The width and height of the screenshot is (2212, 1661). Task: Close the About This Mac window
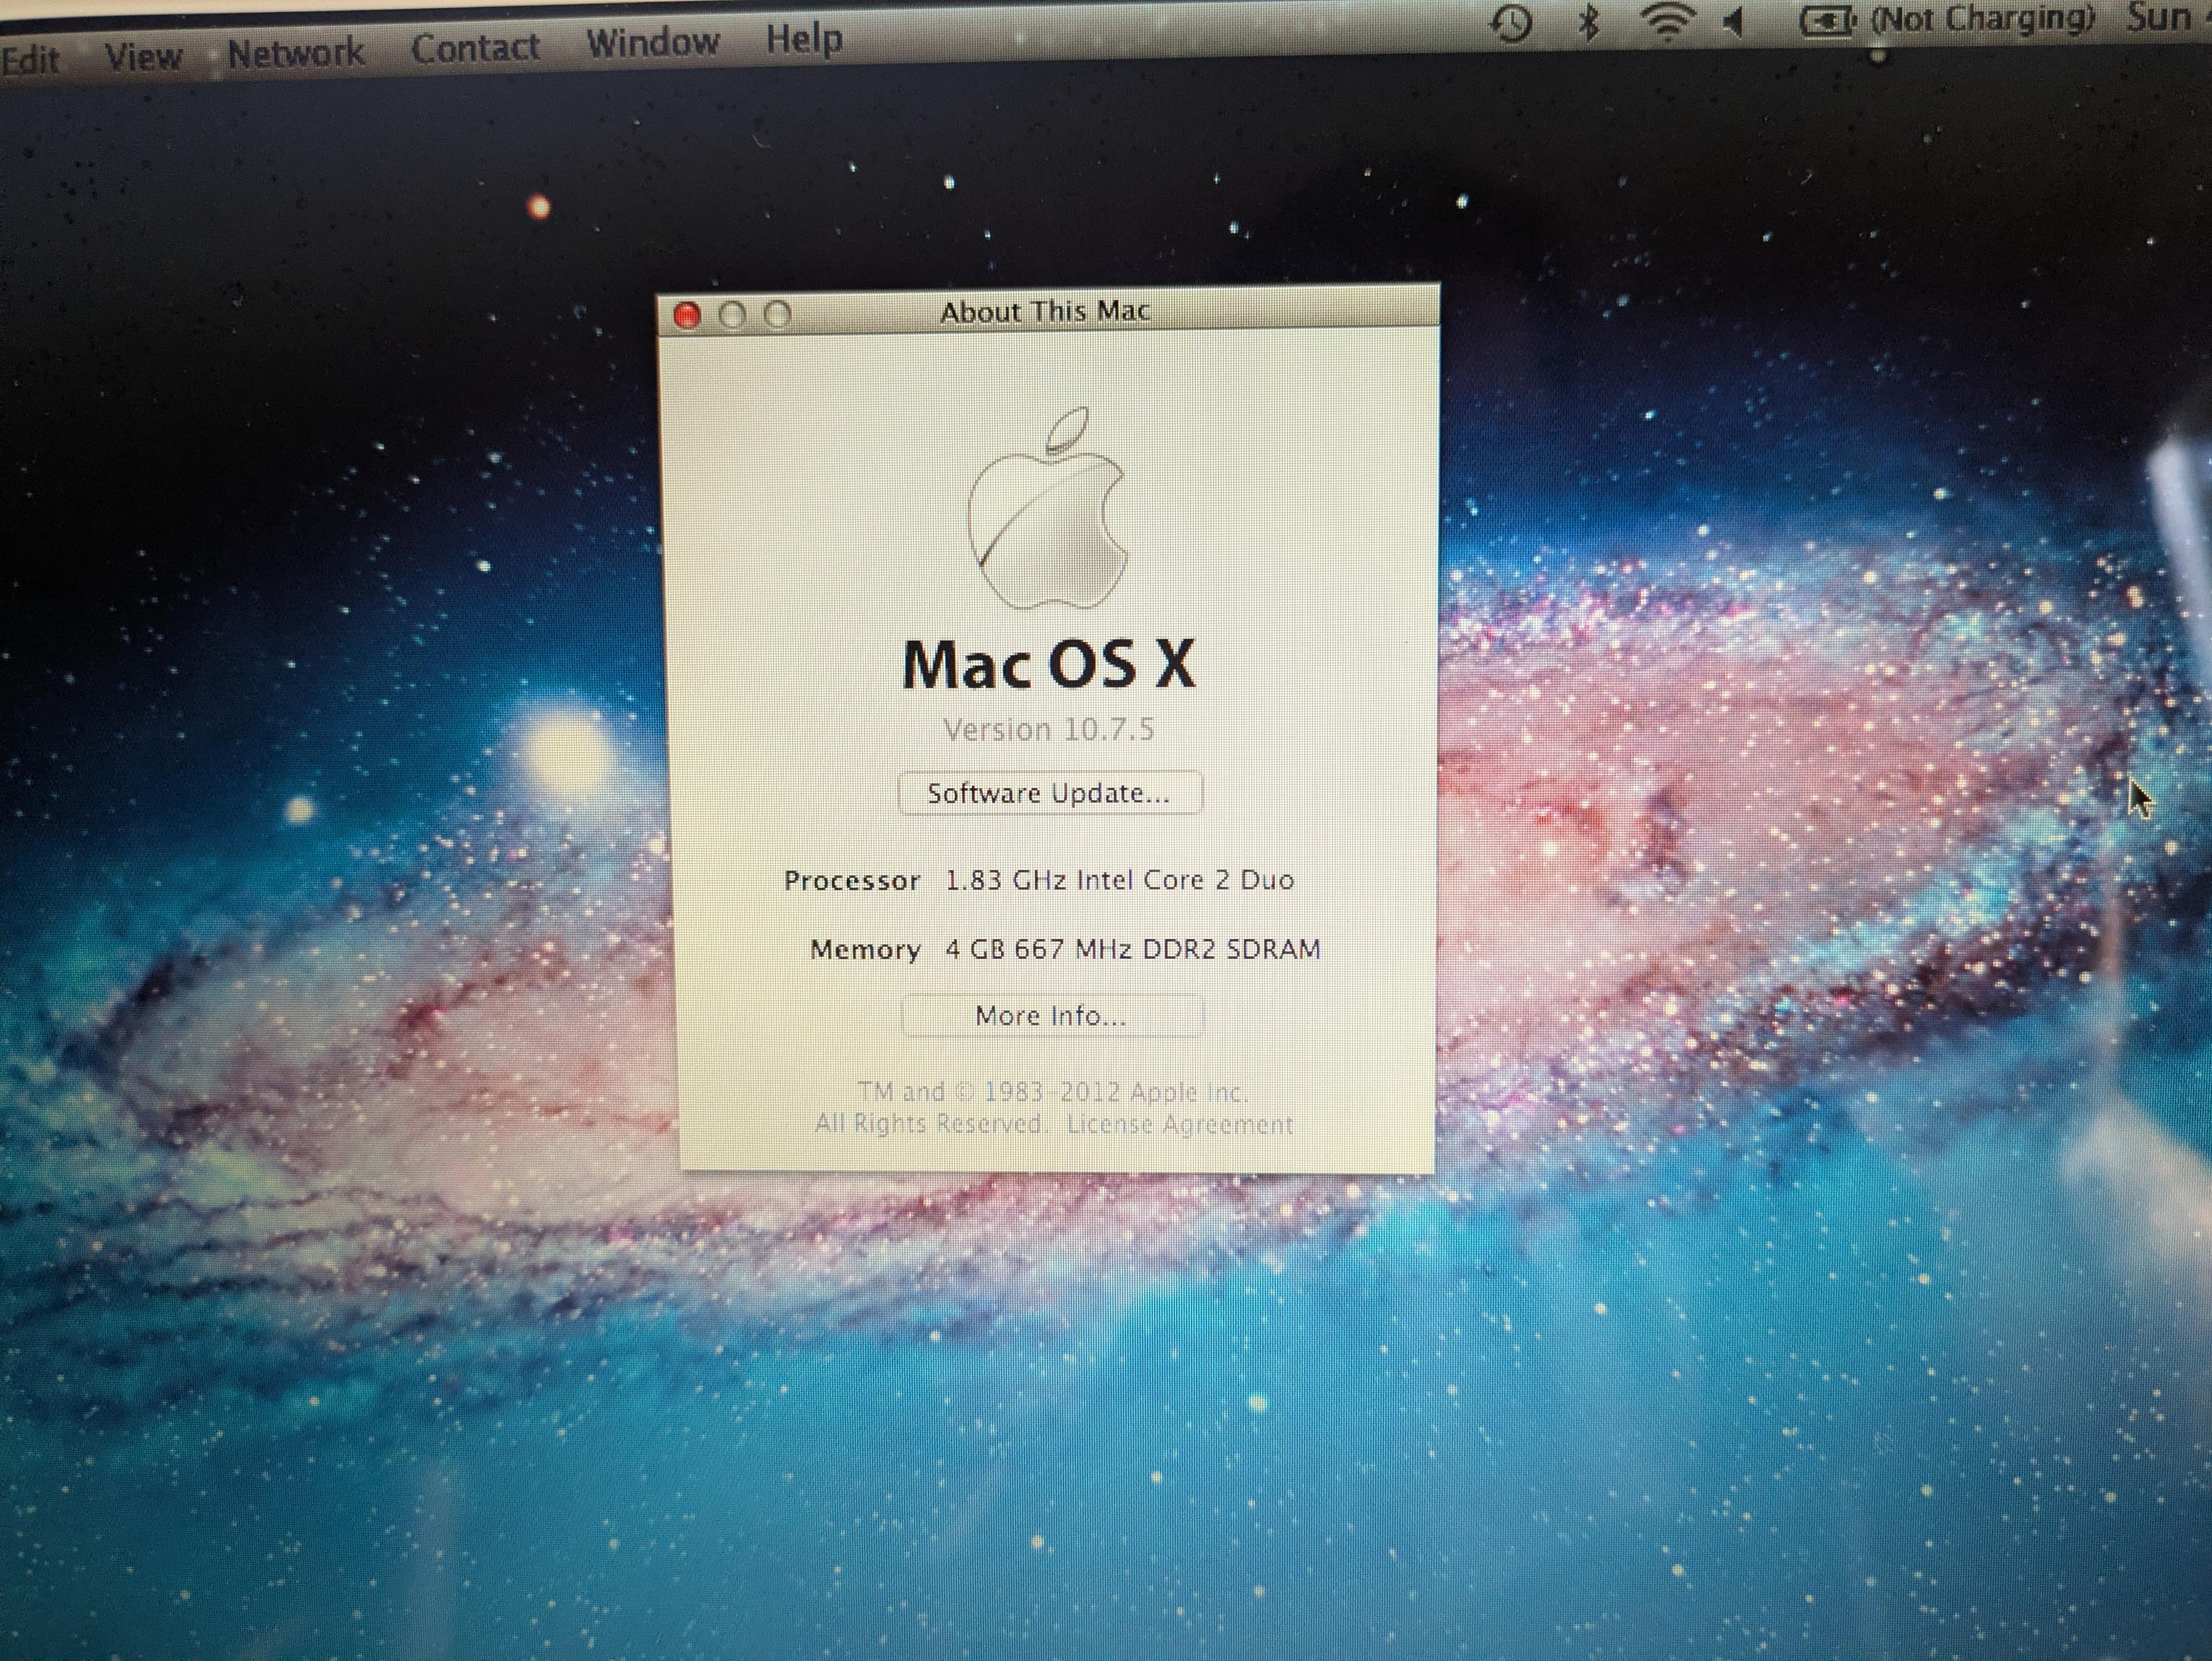tap(687, 316)
